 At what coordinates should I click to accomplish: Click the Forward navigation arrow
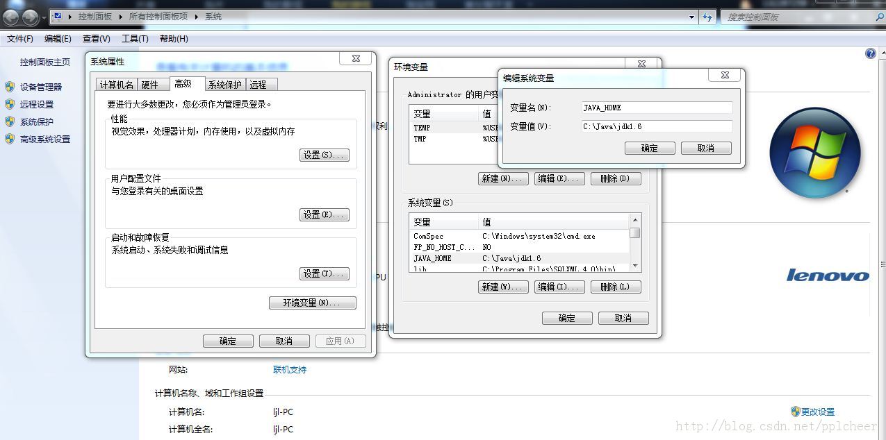31,17
